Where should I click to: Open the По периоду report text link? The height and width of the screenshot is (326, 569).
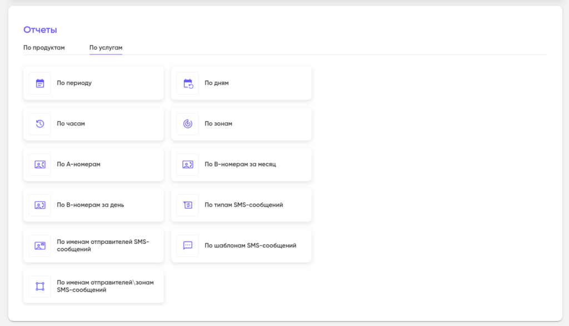tap(74, 83)
